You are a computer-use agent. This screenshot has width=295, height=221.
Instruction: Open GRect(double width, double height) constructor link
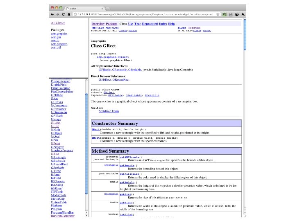[95, 129]
